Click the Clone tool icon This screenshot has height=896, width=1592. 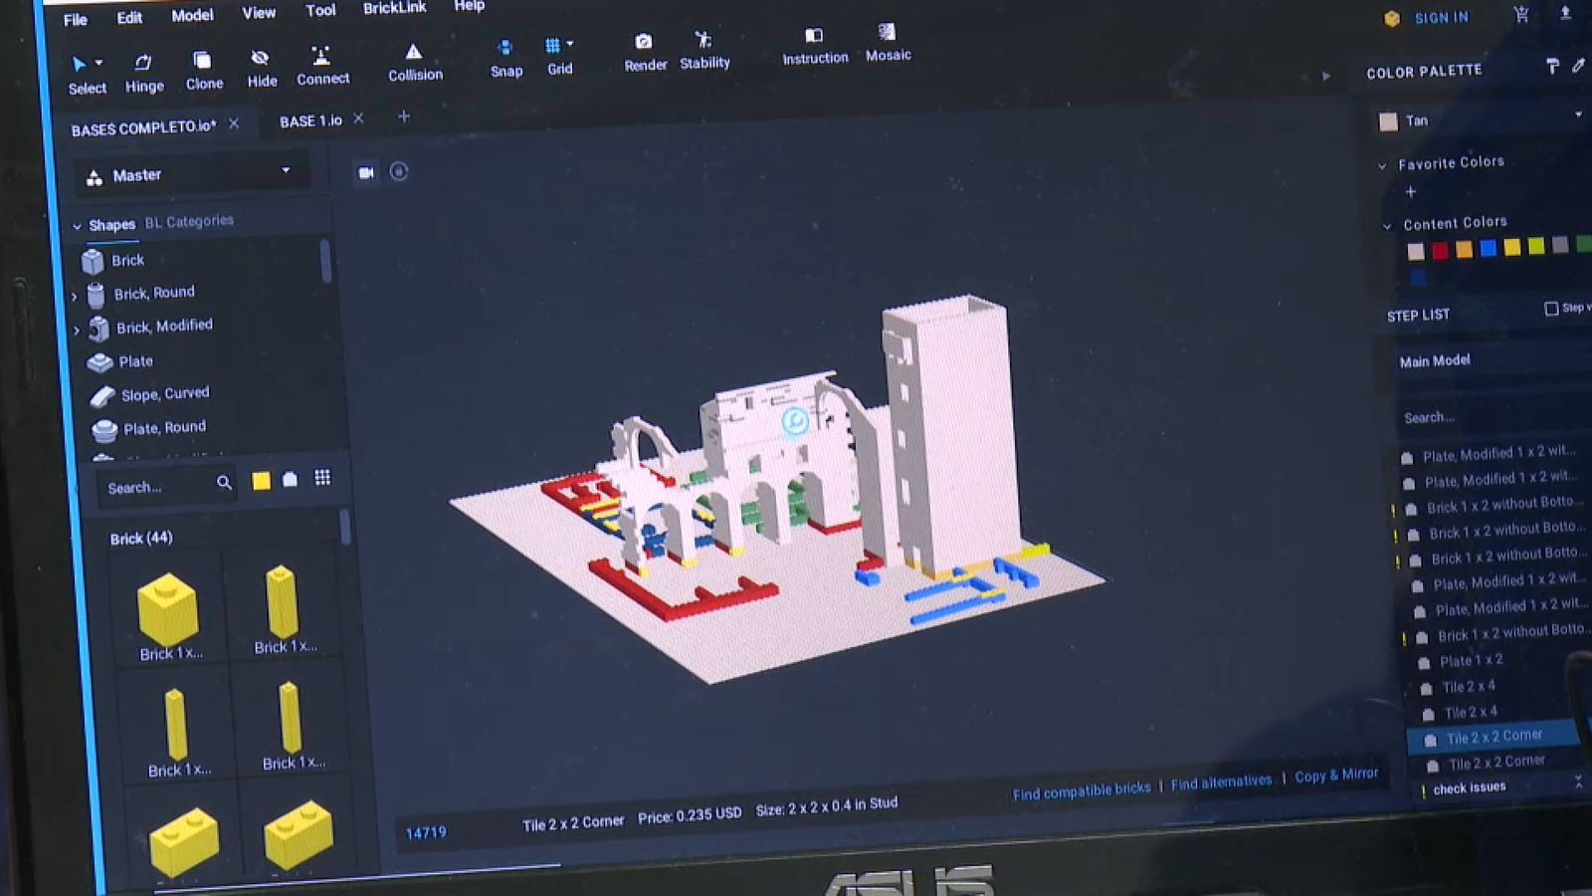(x=203, y=70)
